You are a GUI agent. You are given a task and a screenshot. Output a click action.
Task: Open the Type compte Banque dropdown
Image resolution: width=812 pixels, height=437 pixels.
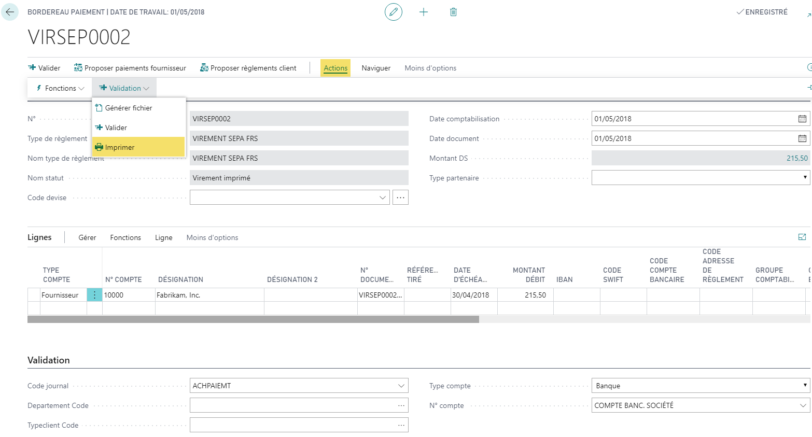tap(804, 386)
